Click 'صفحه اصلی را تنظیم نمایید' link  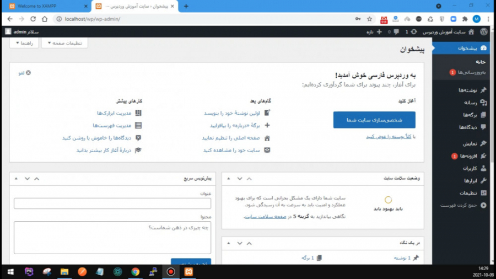click(231, 138)
